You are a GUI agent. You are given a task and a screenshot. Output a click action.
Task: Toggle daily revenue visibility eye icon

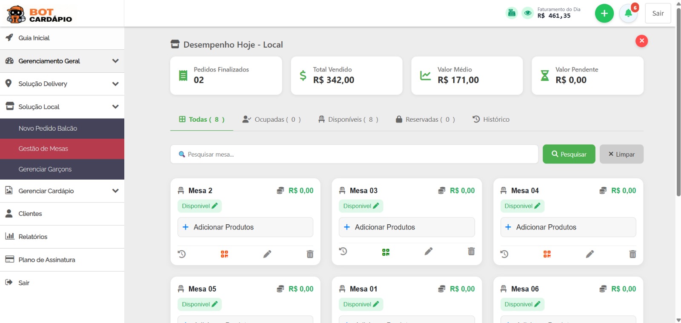[528, 13]
